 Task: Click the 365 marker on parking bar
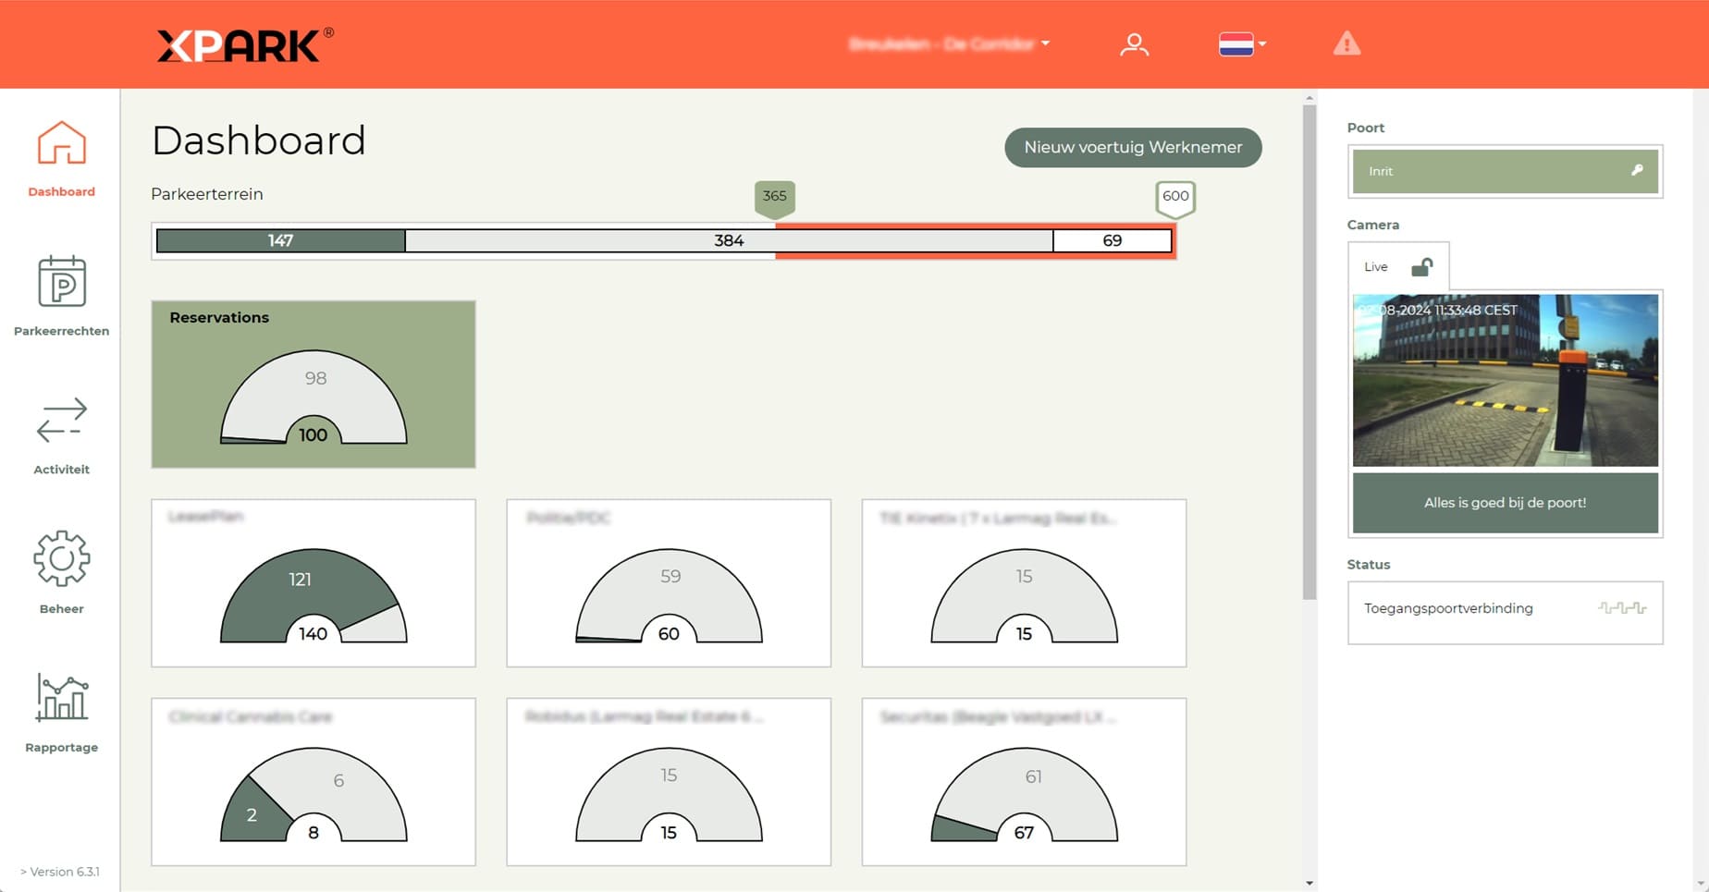pos(775,196)
